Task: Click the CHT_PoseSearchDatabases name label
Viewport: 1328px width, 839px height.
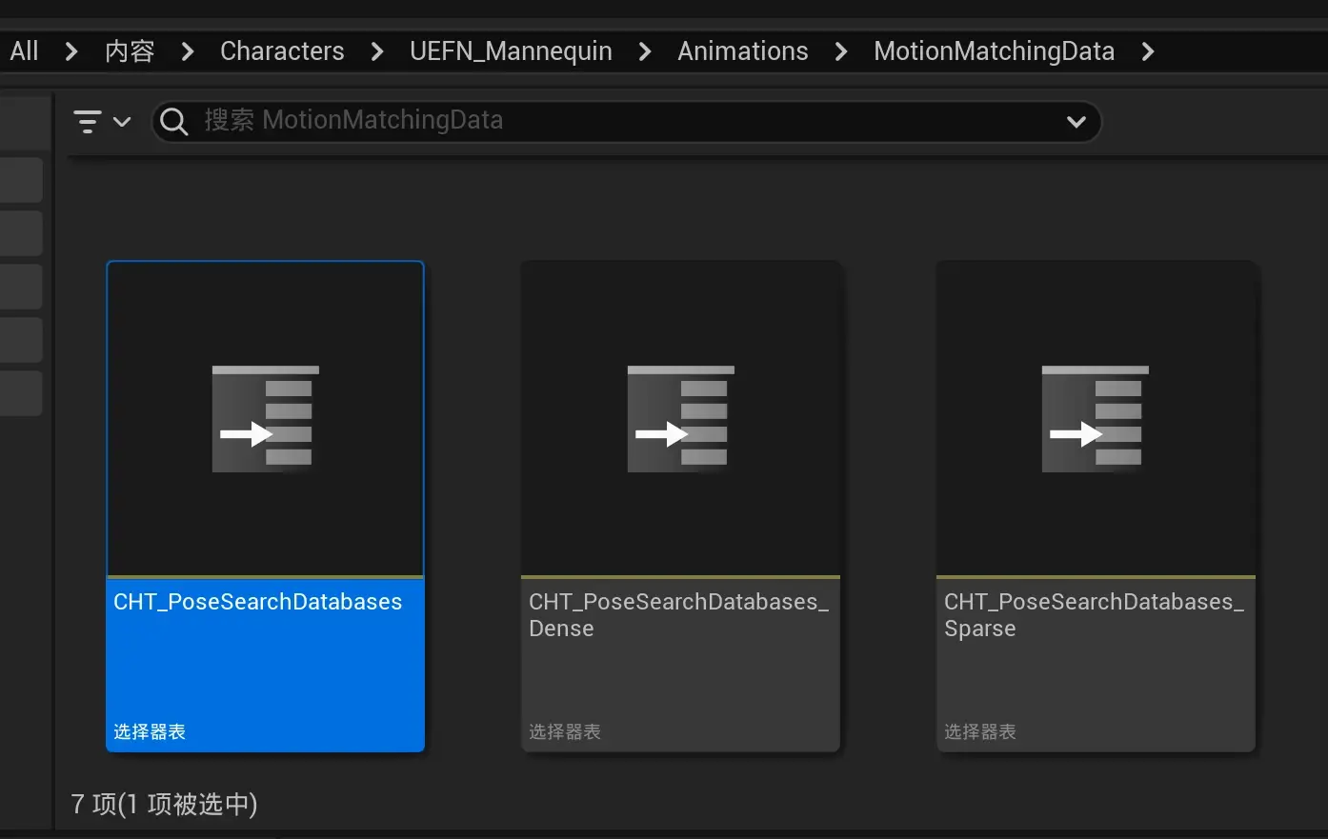Action: coord(257,602)
